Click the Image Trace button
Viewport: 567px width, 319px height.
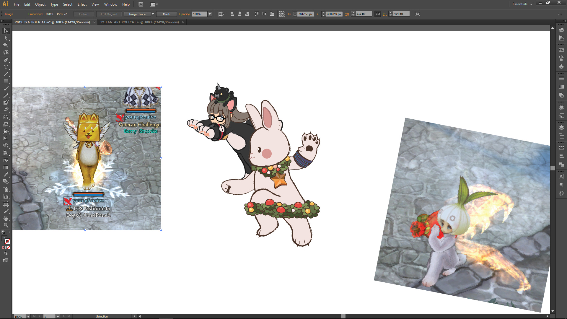point(137,14)
